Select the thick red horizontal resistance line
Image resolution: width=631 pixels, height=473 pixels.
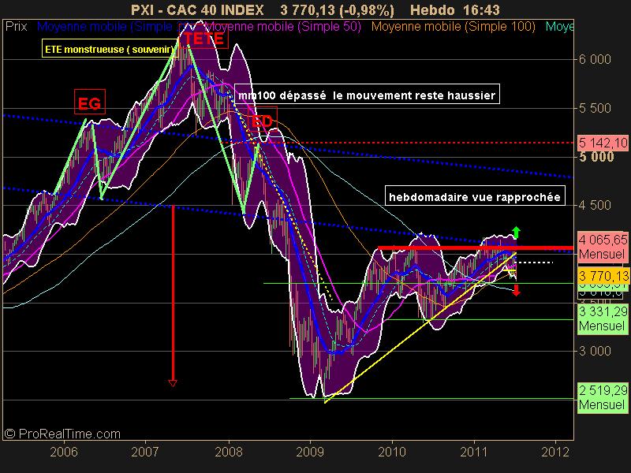[476, 248]
